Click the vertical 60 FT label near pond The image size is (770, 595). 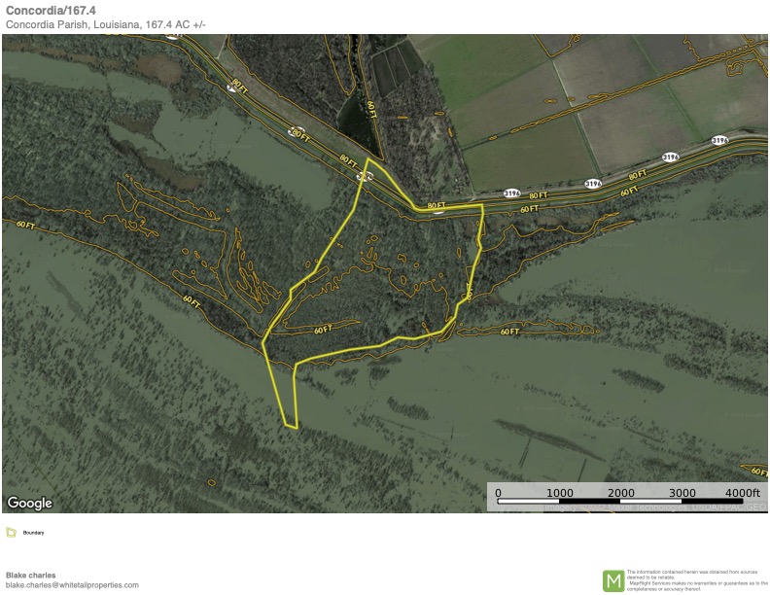tap(371, 110)
